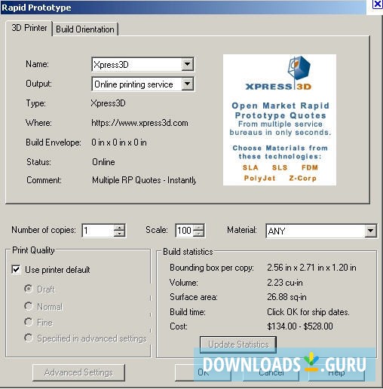Click the comment Multiple RP Quotes - Instantly
Screen dimensions: 383x389
(x=144, y=180)
